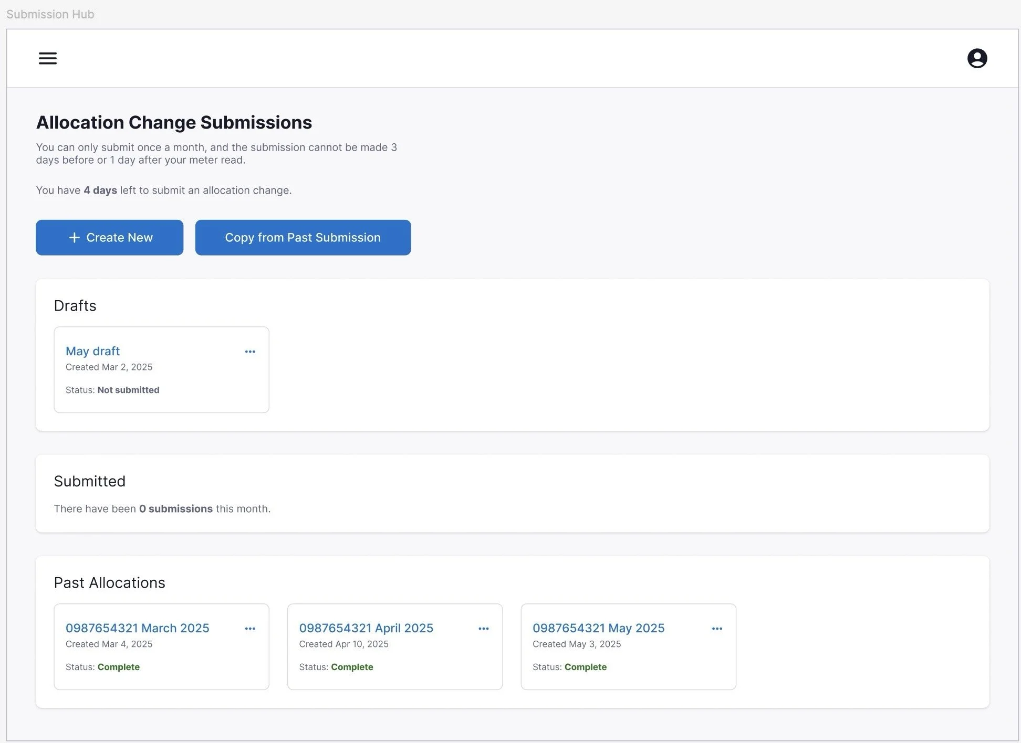Open 0987654321 March 2025 allocation link
1021x743 pixels.
pos(137,628)
